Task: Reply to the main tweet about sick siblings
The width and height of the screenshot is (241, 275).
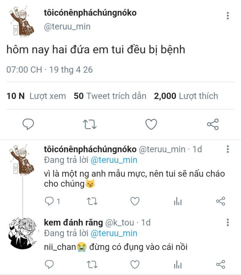Action: click(x=28, y=124)
